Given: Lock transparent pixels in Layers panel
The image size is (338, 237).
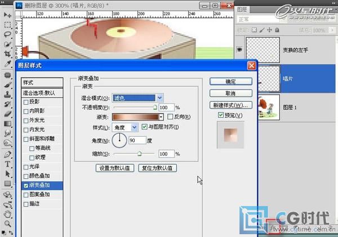Looking at the screenshot, I should tap(255, 30).
